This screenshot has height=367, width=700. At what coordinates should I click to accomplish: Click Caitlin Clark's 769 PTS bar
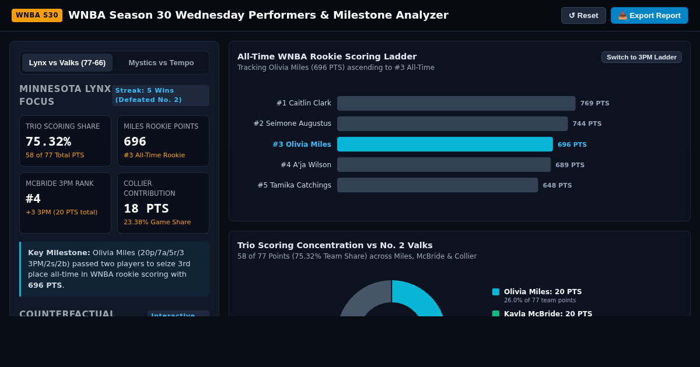(456, 103)
